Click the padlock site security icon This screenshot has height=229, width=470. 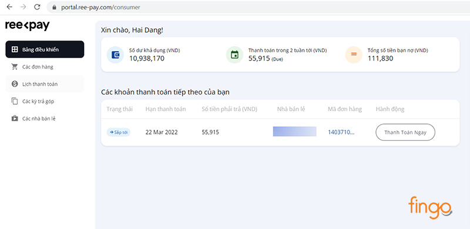[x=54, y=8]
